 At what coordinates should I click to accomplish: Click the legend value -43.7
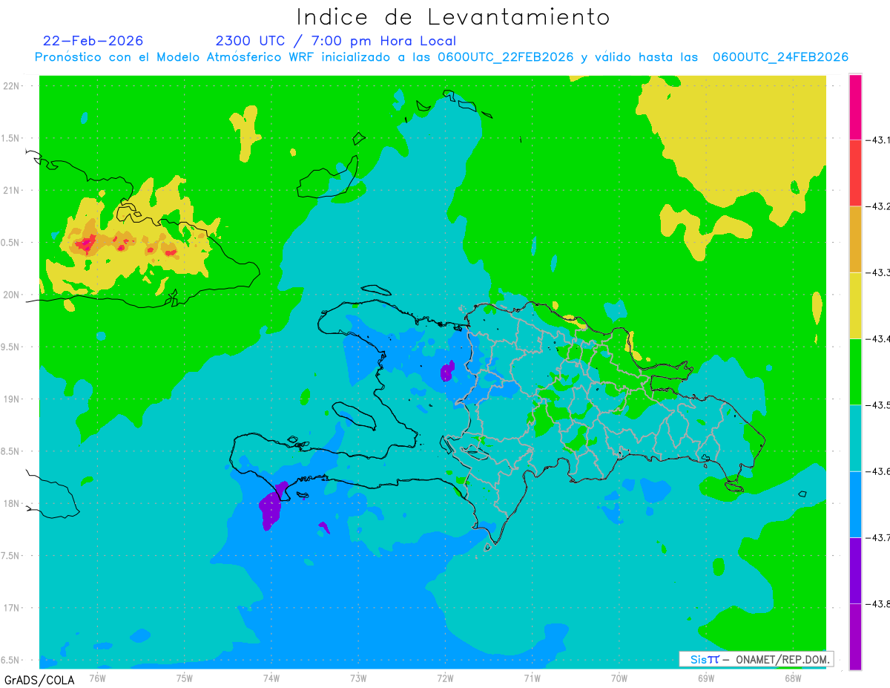[880, 537]
